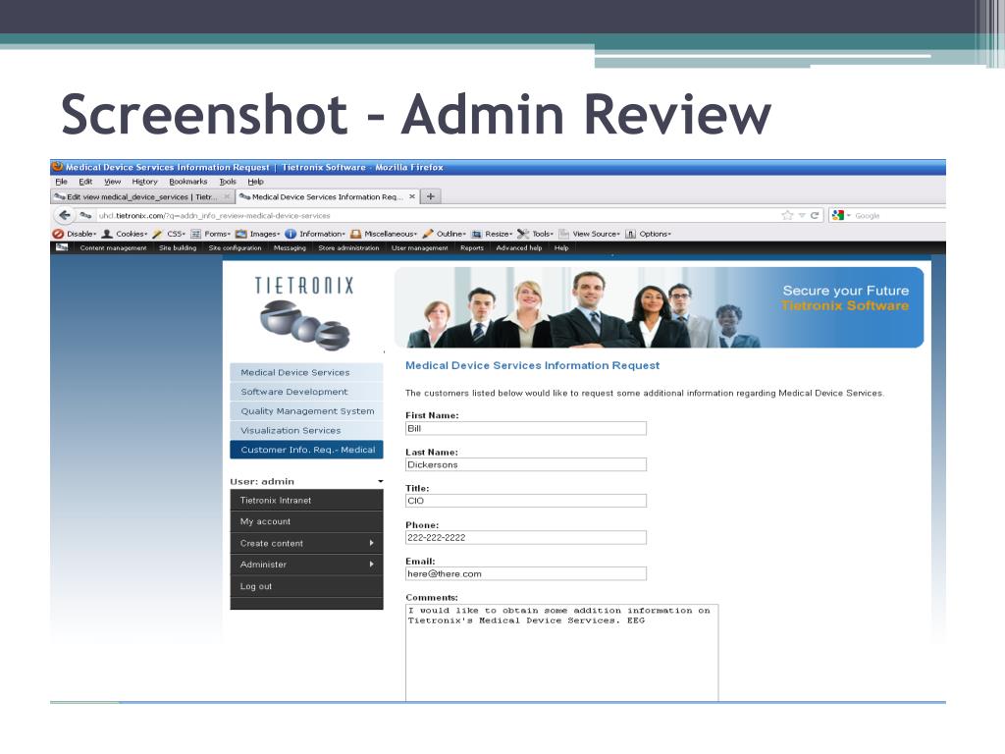Click the Software Development sidebar link
This screenshot has height=754, width=1005.
tap(306, 392)
